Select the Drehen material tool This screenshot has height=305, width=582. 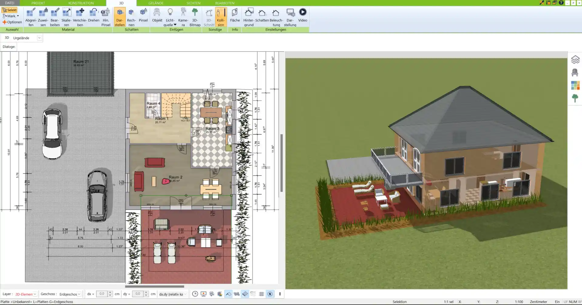[94, 15]
